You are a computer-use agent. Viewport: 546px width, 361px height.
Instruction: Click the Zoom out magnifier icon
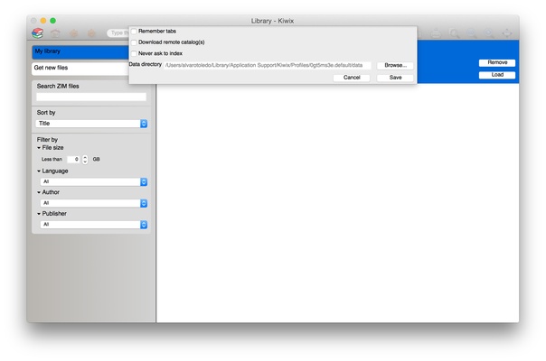pyautogui.click(x=472, y=33)
